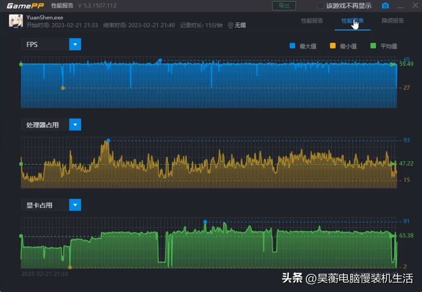Click the version text V 5.3.1507.112

click(97, 6)
